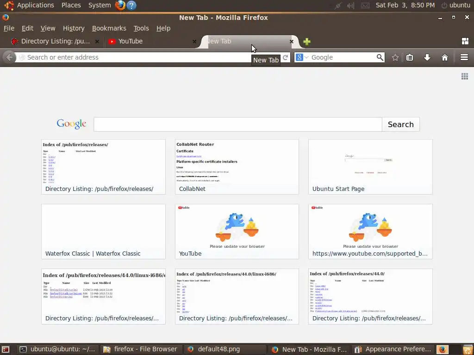The height and width of the screenshot is (355, 474).
Task: Reload the page with refresh icon
Action: click(285, 57)
